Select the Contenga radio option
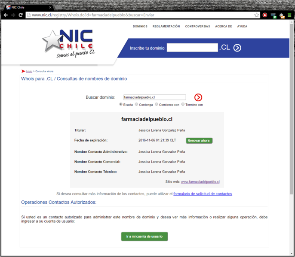 [x=137, y=104]
